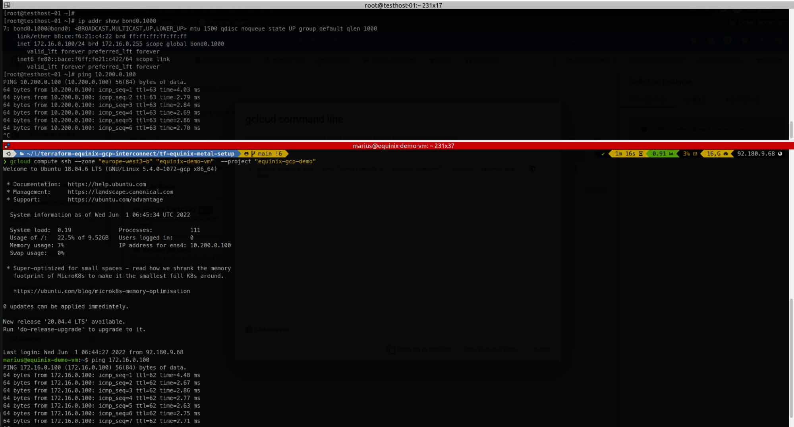Viewport: 794px width, 427px height.
Task: Open the microk8s-memory-optimisation blog URL
Action: (x=102, y=291)
